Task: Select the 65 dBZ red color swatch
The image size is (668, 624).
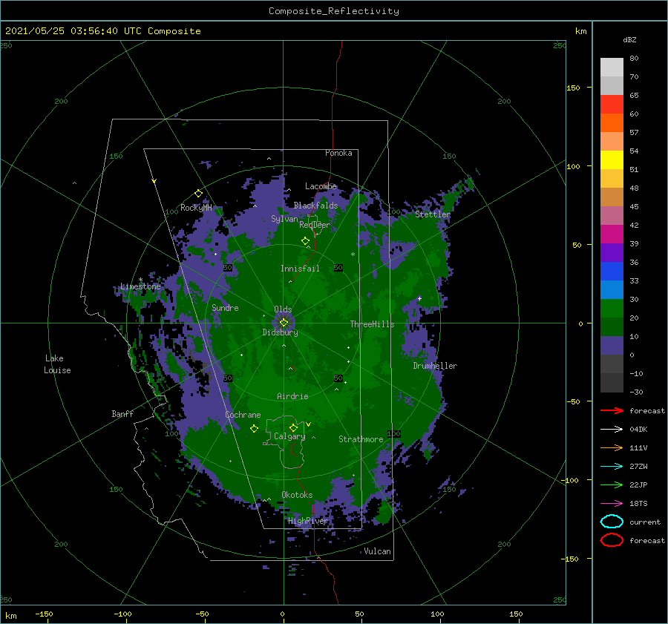Action: [612, 104]
